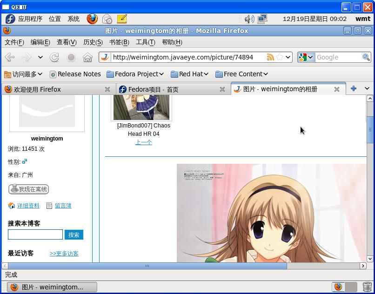
Task: Open the 工具(T) menu
Action: (146, 42)
